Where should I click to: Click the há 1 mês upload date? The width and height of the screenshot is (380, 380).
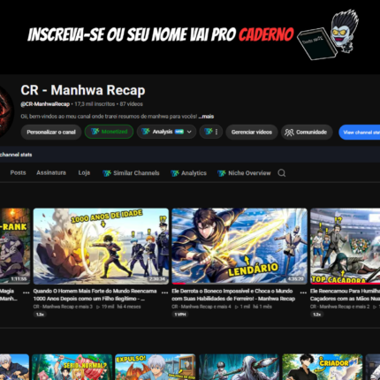pos(262,307)
